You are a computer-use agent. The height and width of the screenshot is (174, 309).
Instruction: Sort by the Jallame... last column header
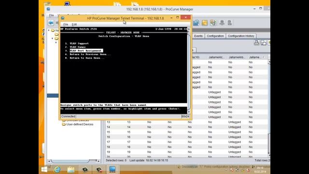[256, 57]
